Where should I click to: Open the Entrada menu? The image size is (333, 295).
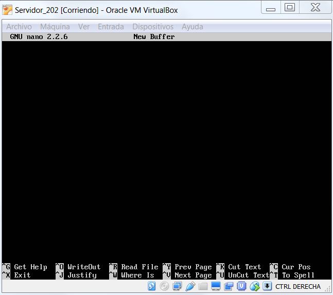click(111, 27)
